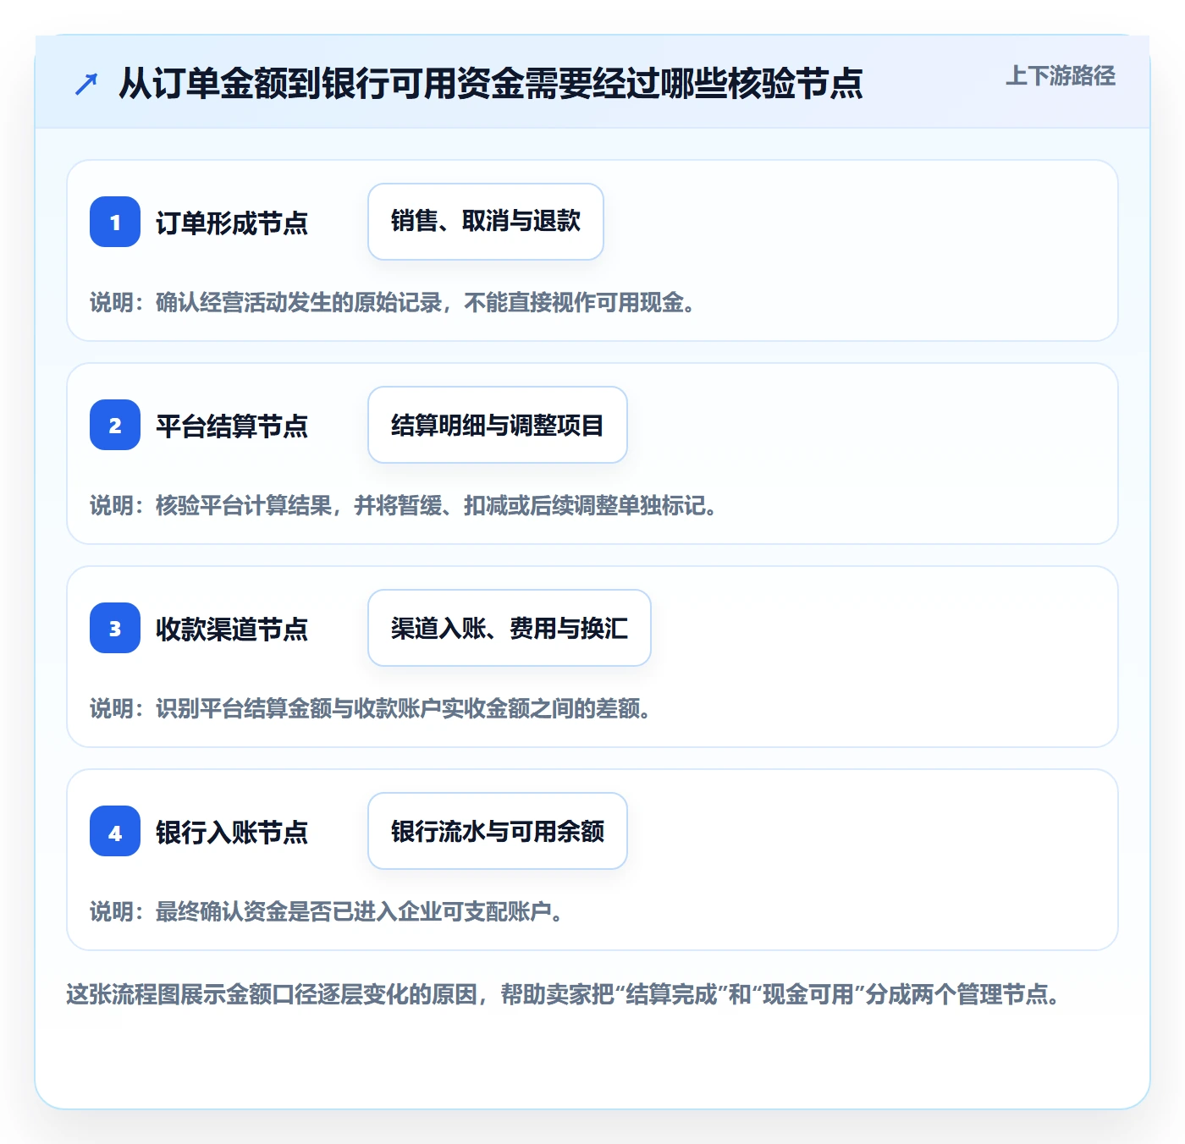Click the 收款渠道节点 heading
Viewport: 1185px width, 1144px height.
coord(232,629)
